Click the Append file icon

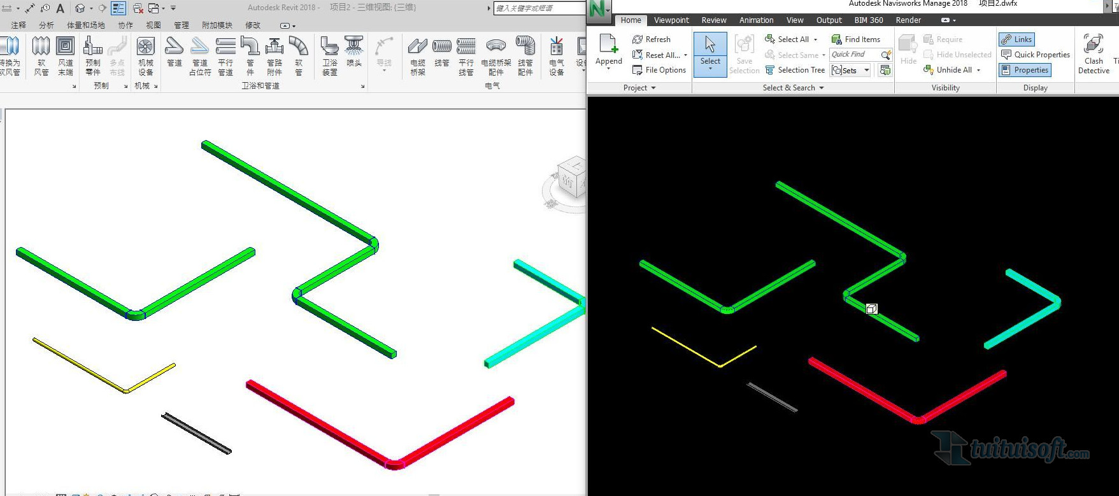(608, 45)
